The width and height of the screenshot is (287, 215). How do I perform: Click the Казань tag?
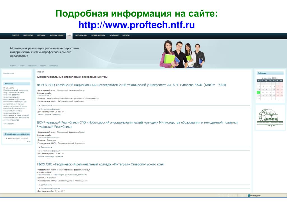pos(41,114)
